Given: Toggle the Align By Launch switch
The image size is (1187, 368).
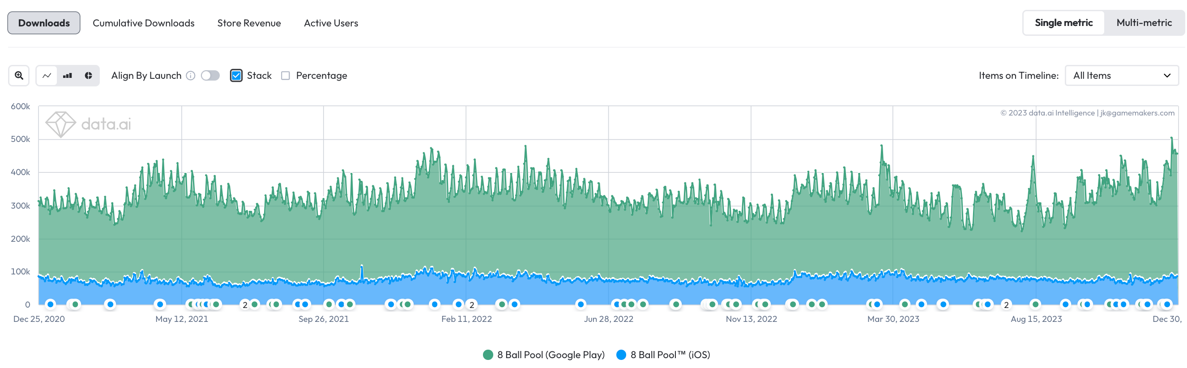Looking at the screenshot, I should (x=210, y=76).
